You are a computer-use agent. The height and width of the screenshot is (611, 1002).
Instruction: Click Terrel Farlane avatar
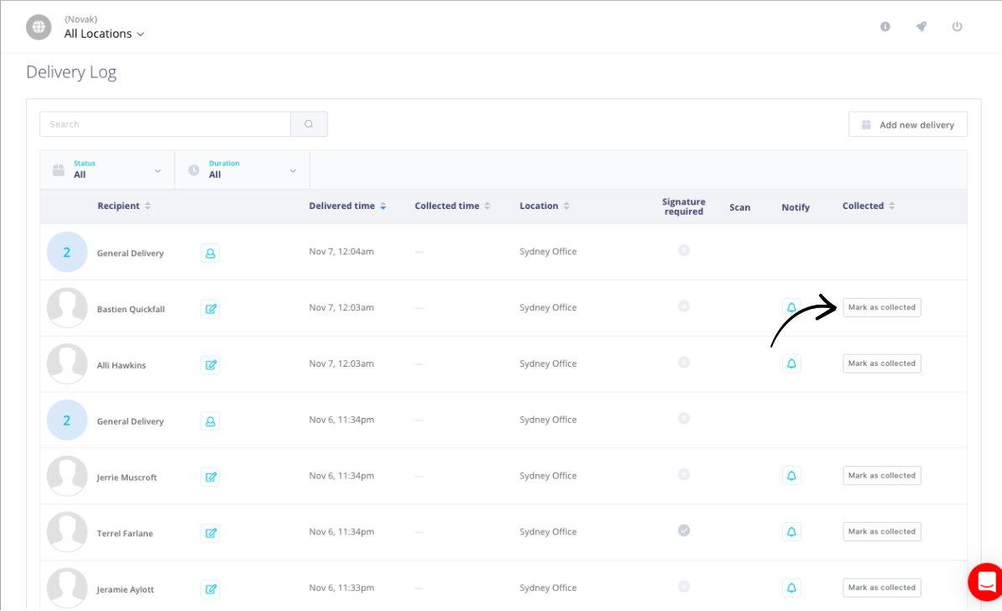point(67,532)
